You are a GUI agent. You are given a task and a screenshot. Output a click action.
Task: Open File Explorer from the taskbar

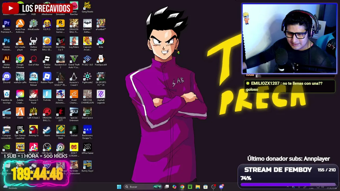coord(198,187)
